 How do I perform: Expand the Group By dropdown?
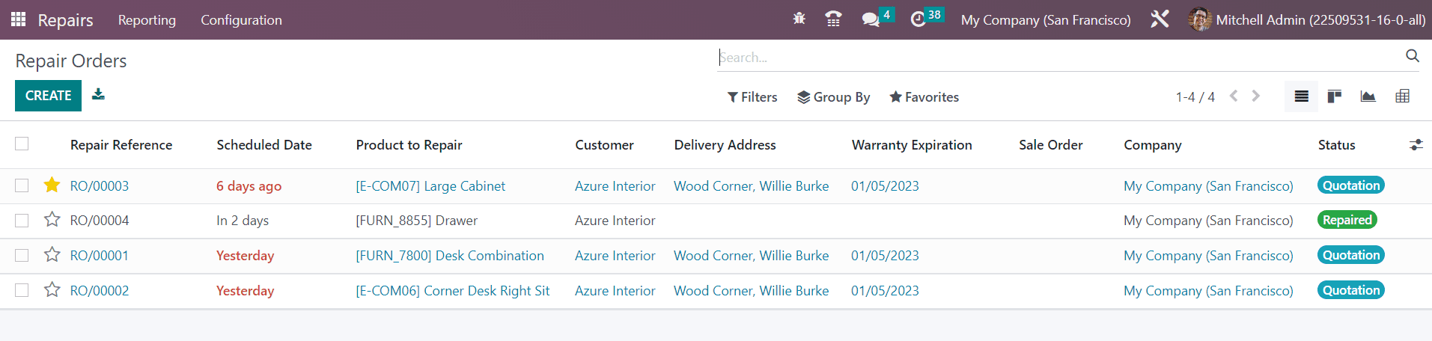tap(833, 97)
